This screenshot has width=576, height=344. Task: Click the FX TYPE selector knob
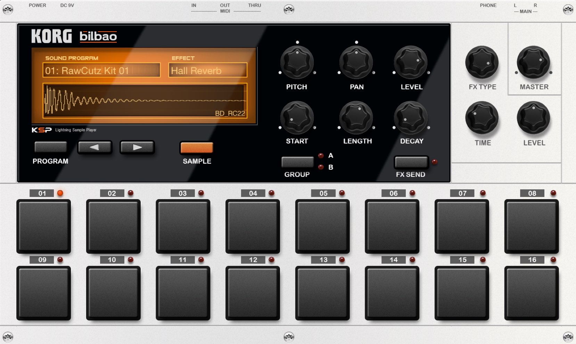[482, 63]
